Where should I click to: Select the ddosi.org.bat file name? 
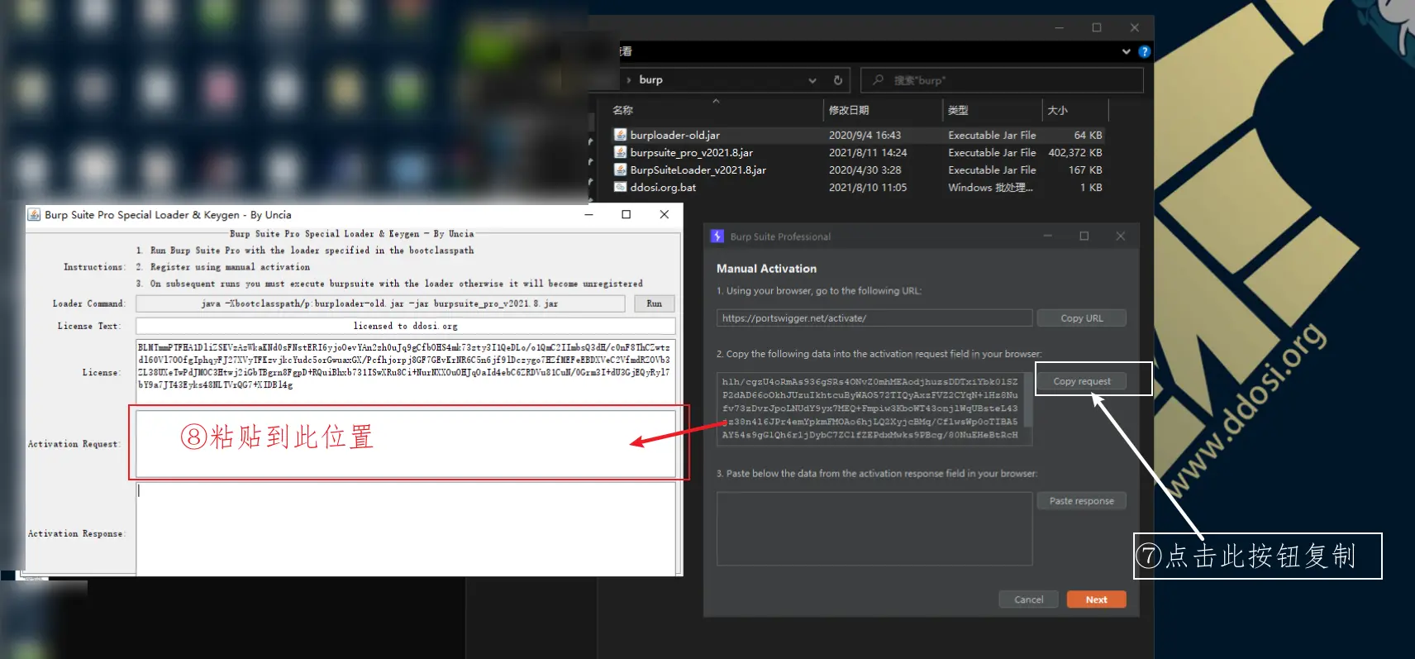[x=663, y=187]
